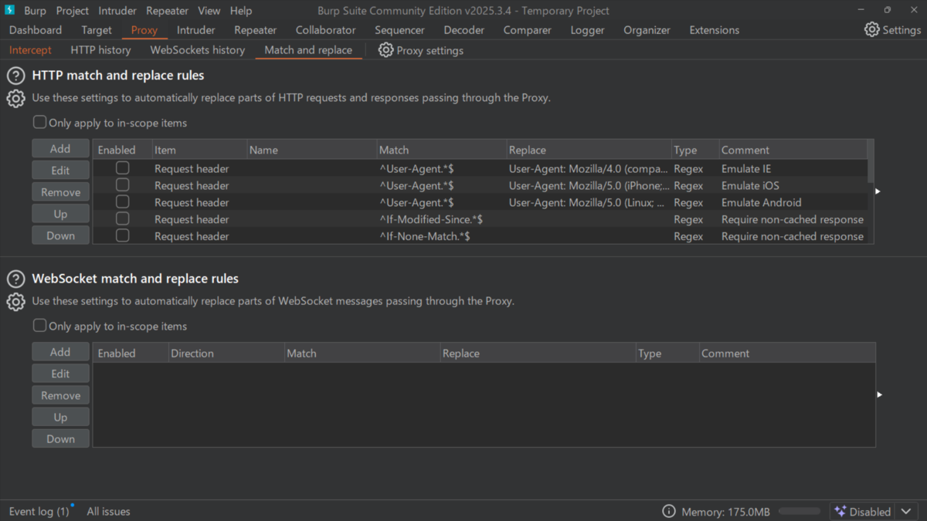Click Add in HTTP match and replace rules
927x521 pixels.
click(x=60, y=149)
